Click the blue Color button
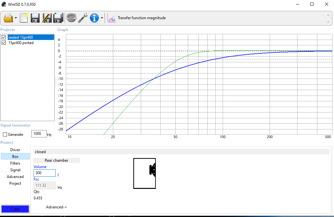This screenshot has height=217, width=334. pos(15,209)
